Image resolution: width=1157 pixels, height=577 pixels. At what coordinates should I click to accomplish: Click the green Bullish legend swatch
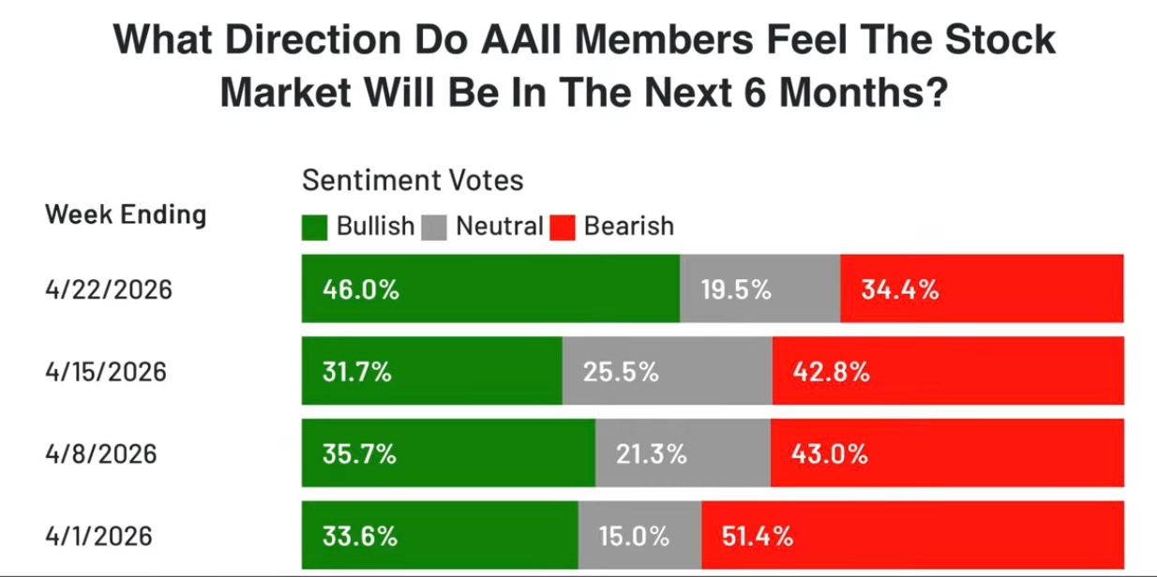314,228
